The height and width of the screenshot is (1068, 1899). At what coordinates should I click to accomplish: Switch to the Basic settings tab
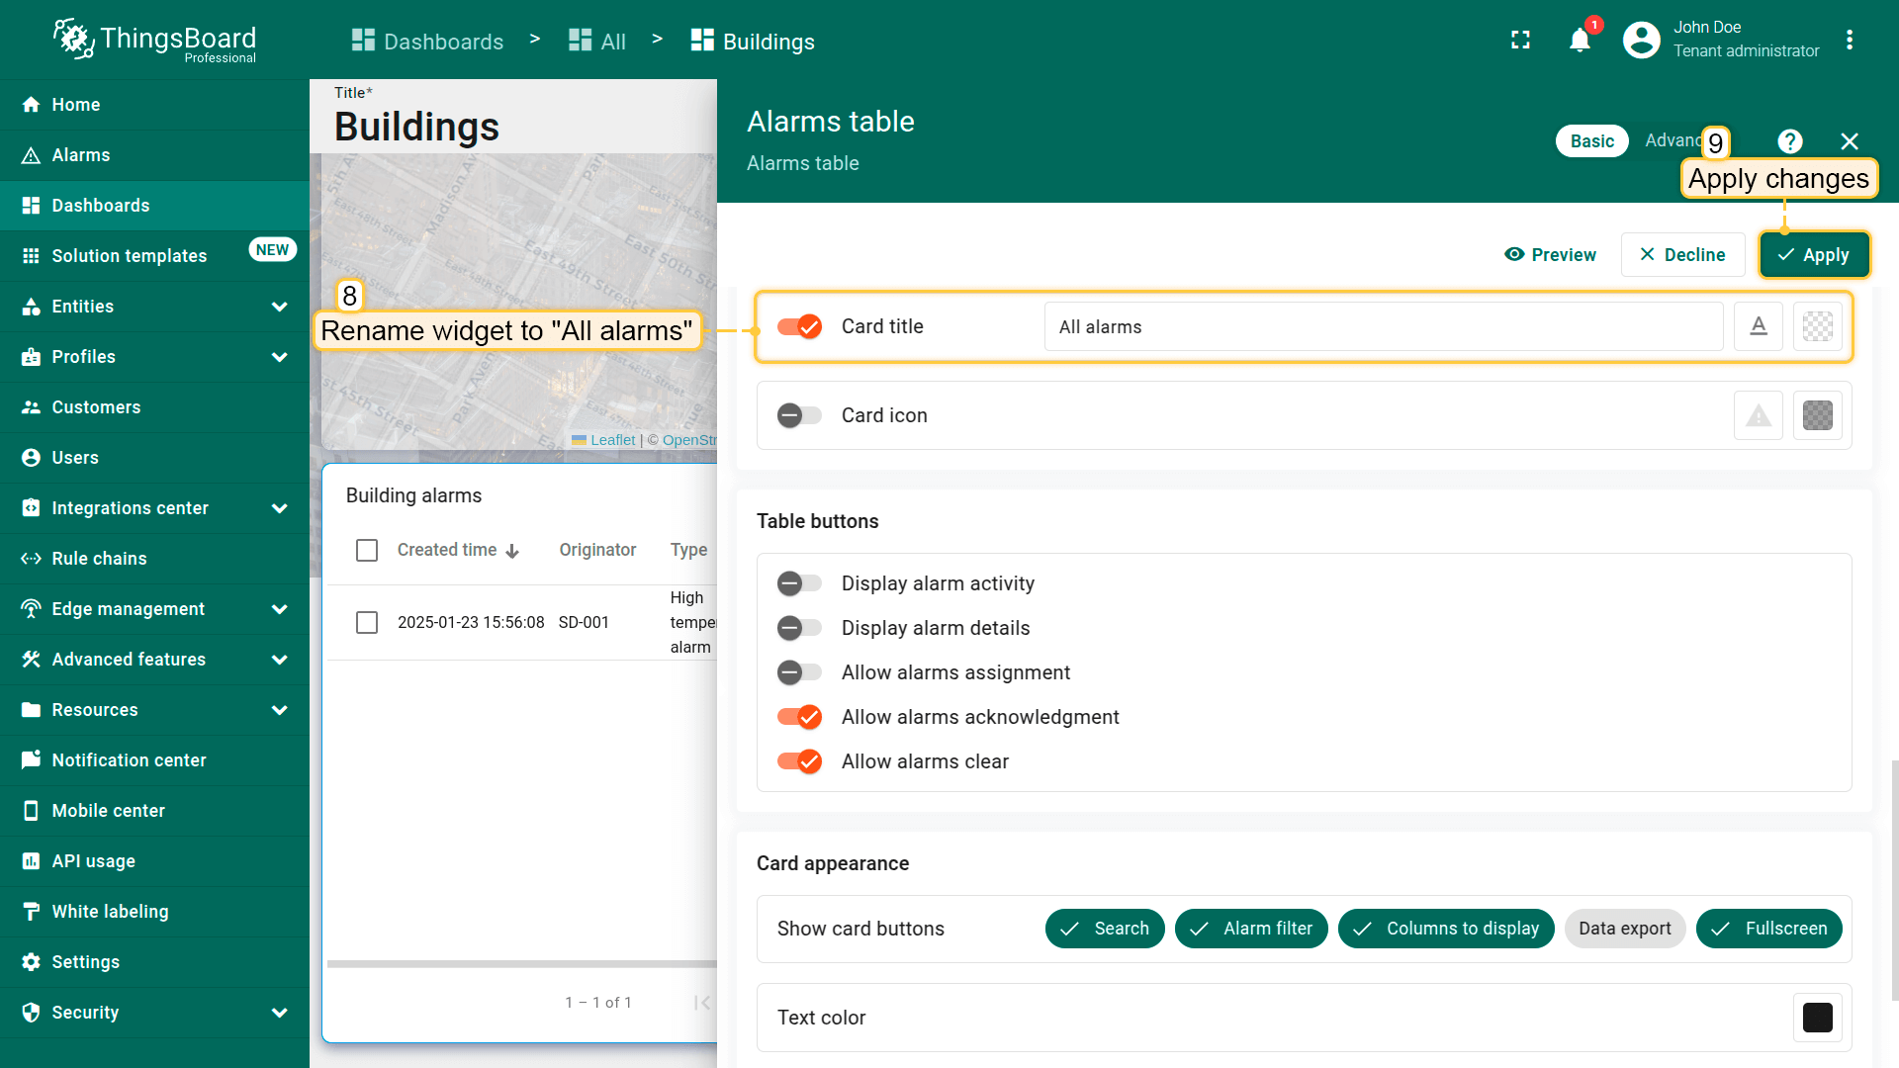click(1591, 141)
